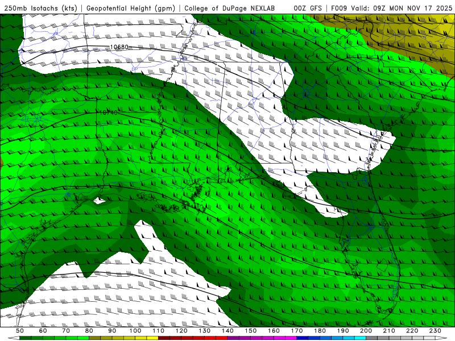
Task: Click the dark blue swatch right of 170
Action: tap(303, 338)
